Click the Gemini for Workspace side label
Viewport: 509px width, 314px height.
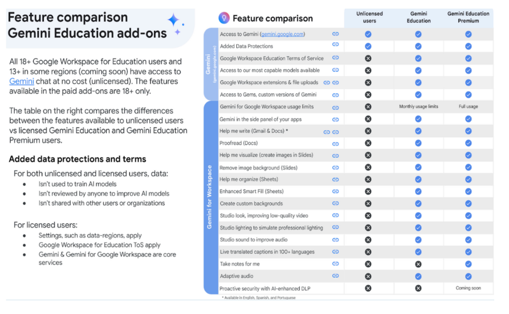click(x=209, y=197)
